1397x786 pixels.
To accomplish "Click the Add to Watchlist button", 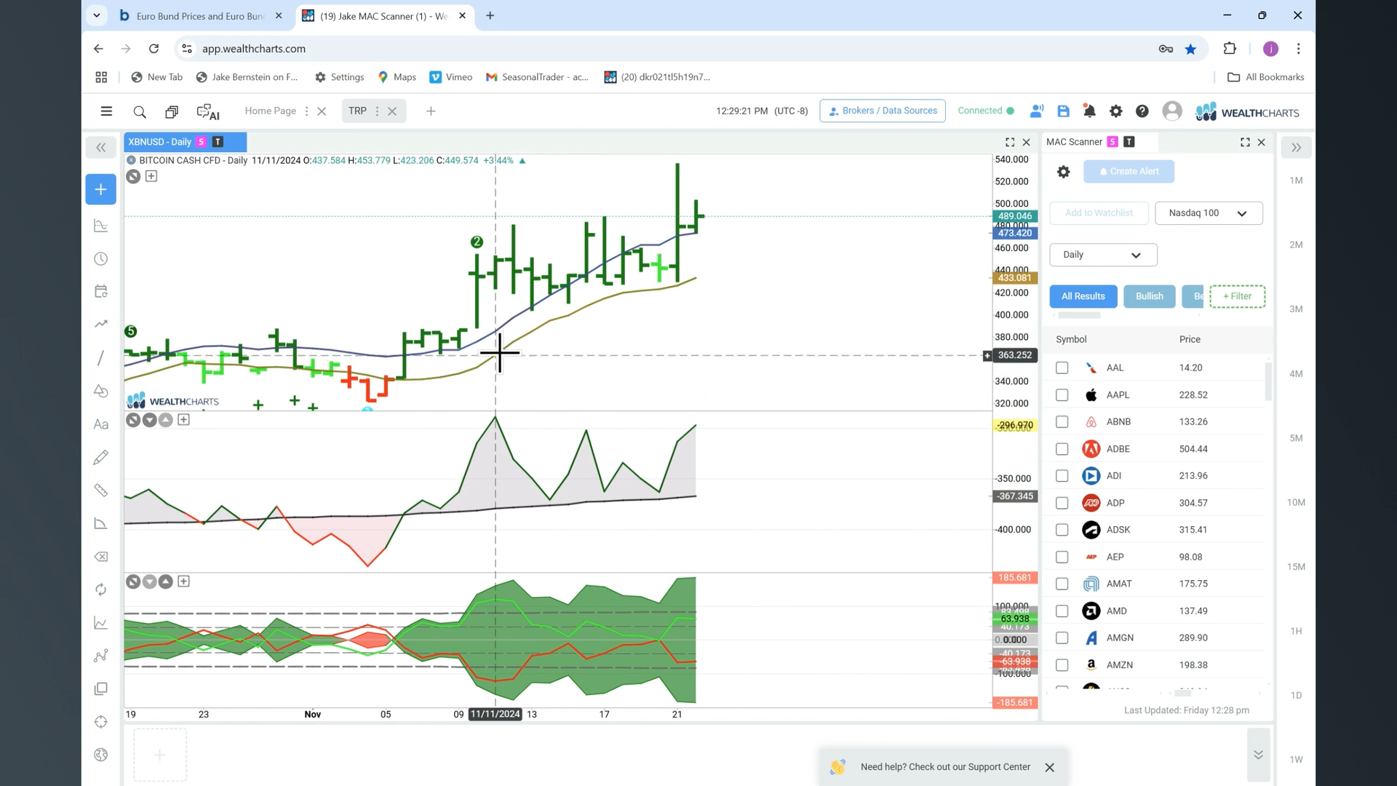I will click(x=1099, y=213).
